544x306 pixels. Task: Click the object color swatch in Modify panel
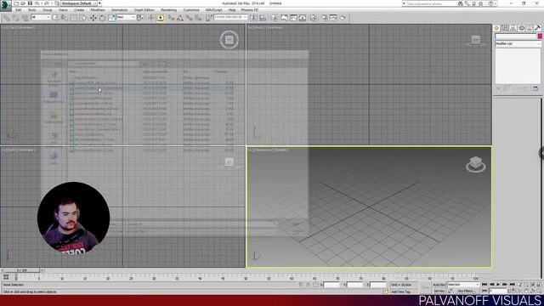[540, 36]
